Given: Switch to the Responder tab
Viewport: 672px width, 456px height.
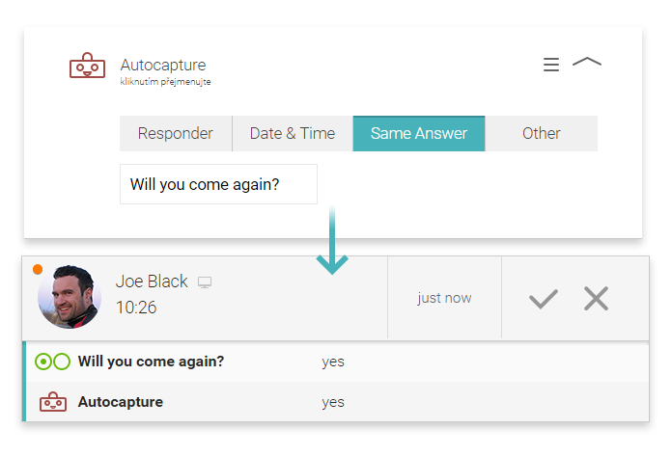Looking at the screenshot, I should point(176,133).
